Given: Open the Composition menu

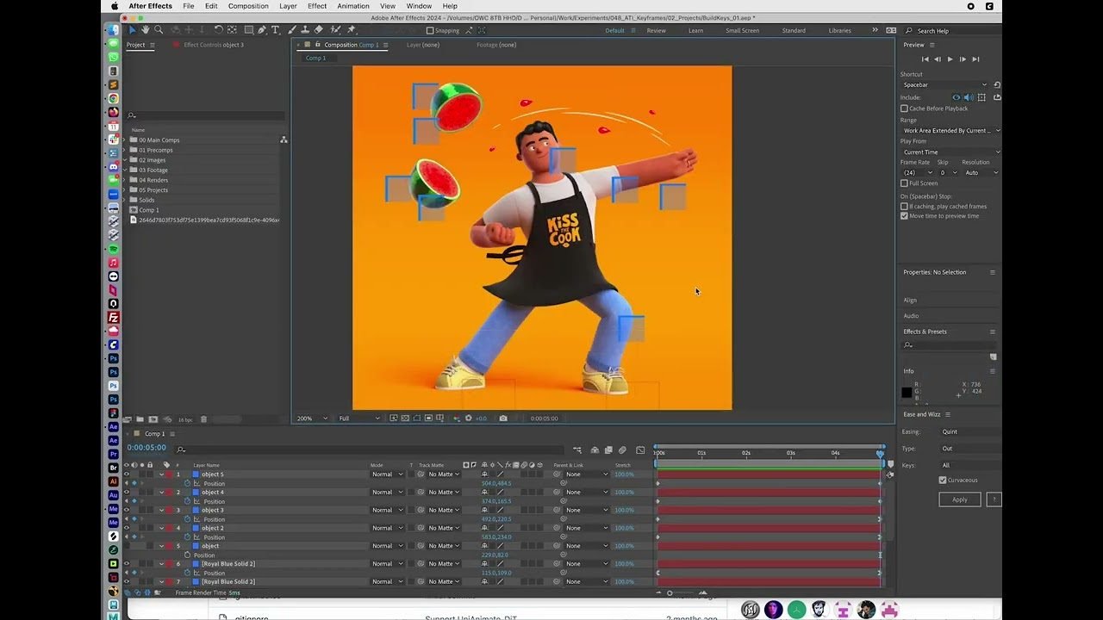Looking at the screenshot, I should point(248,6).
